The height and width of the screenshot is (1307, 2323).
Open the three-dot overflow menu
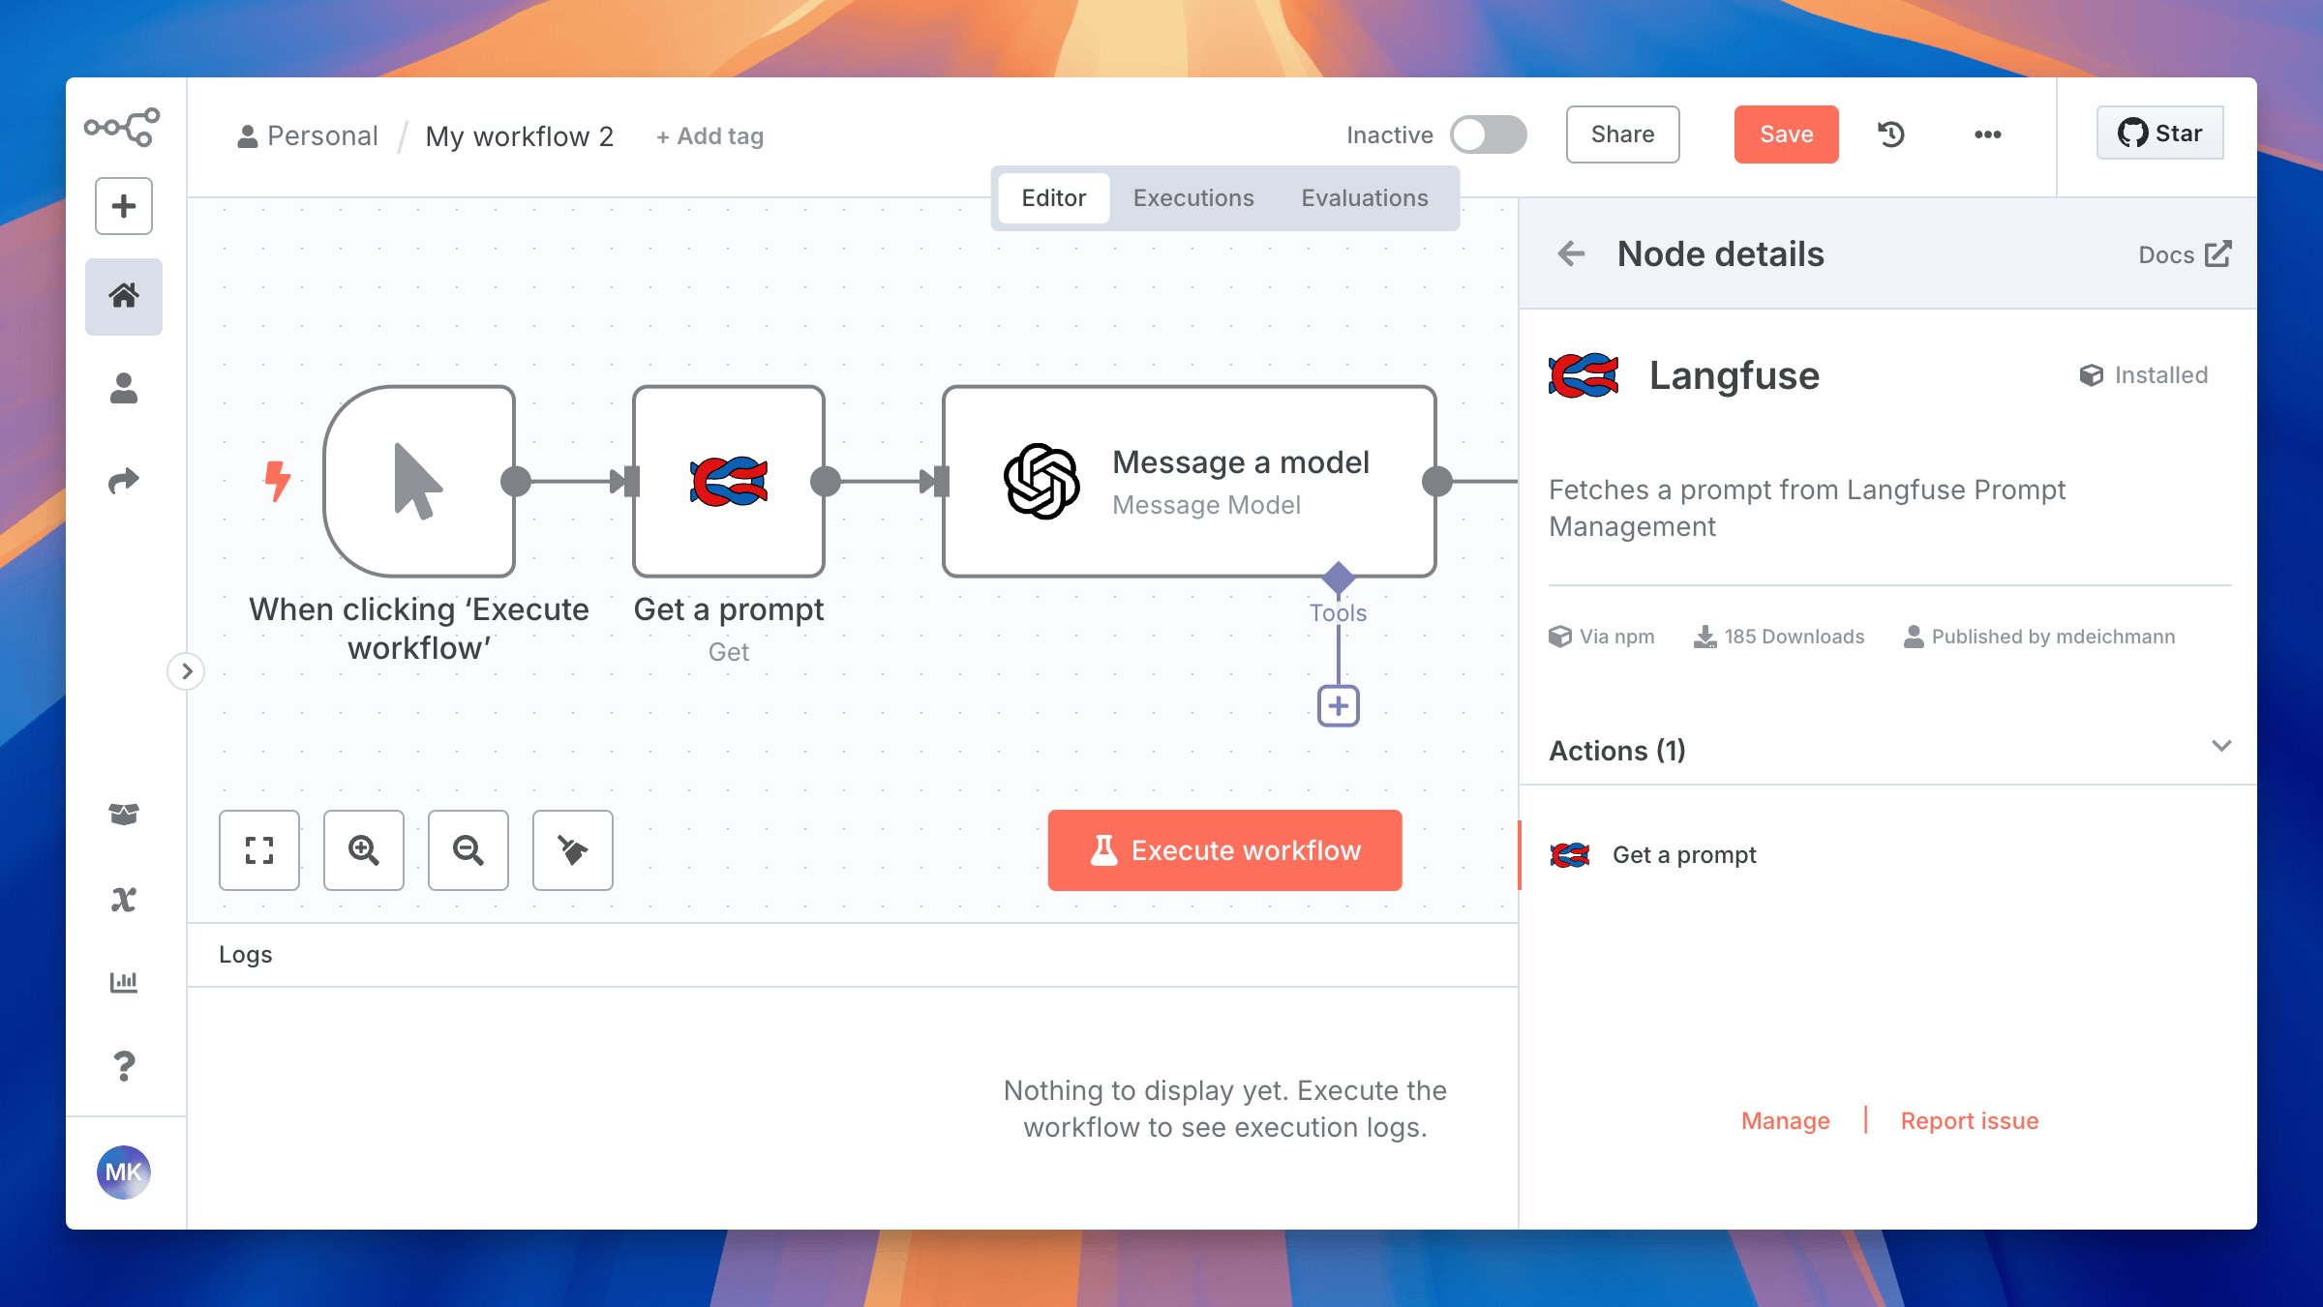1988,134
